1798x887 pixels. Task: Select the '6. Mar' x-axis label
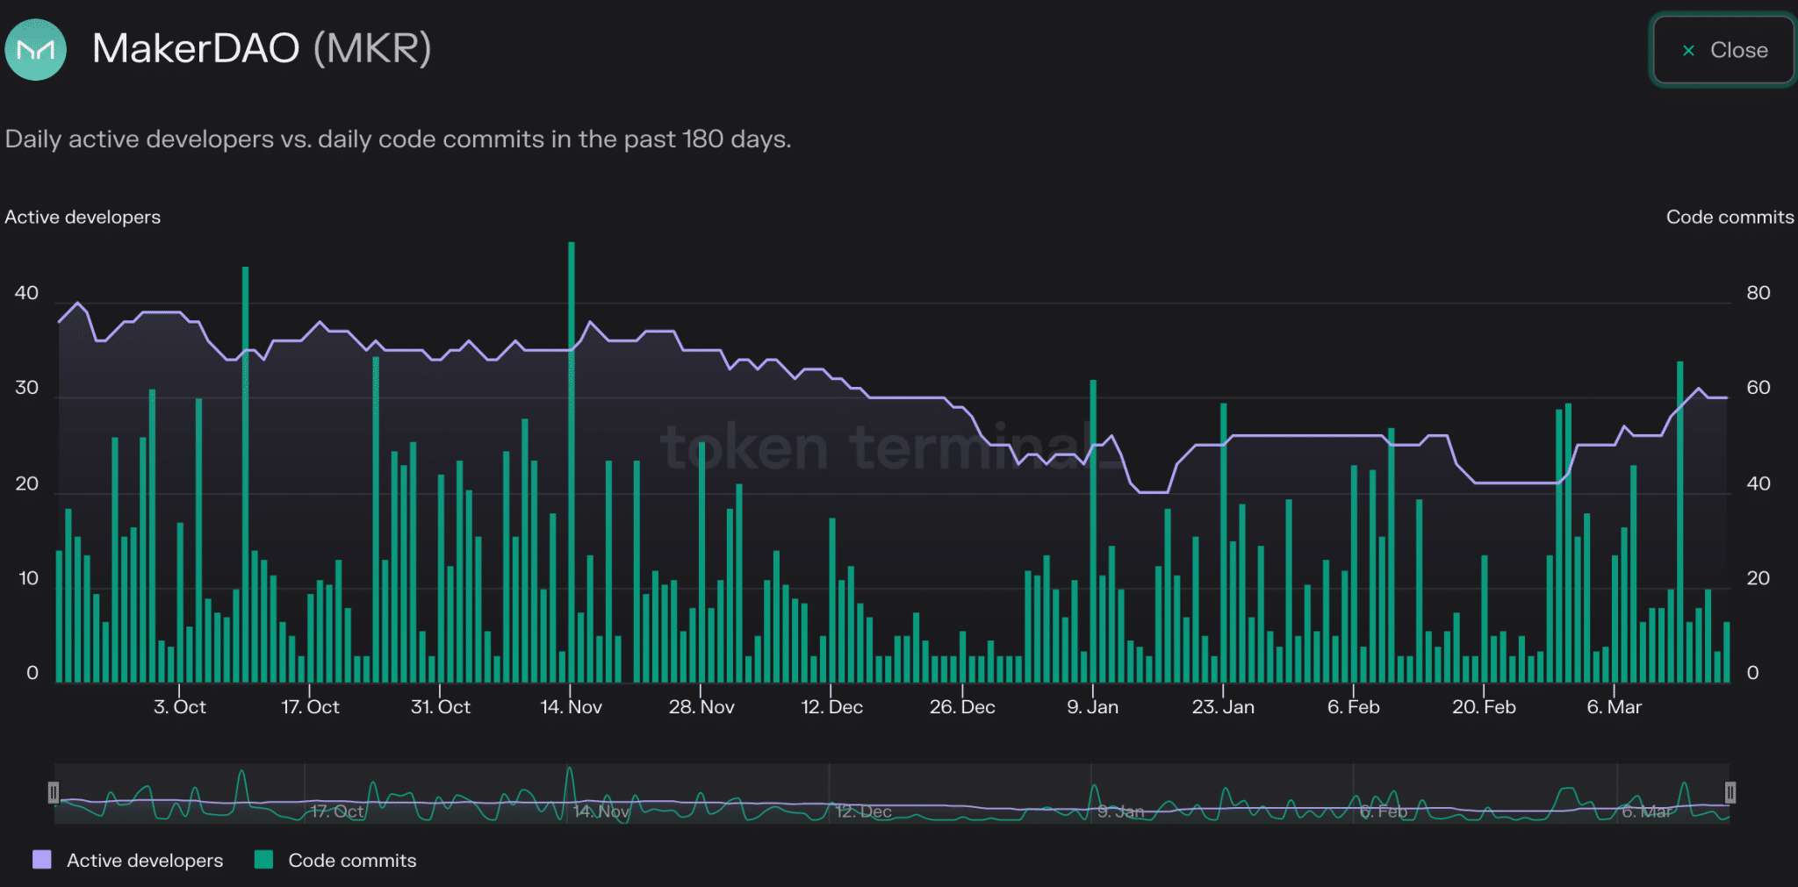1615,707
